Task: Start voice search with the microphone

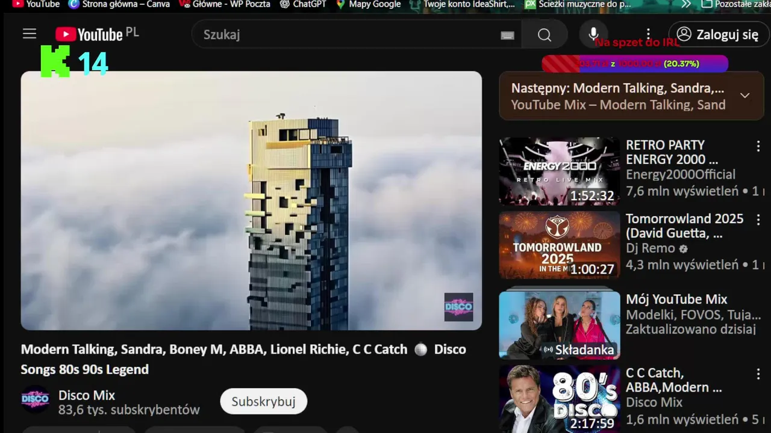Action: [593, 34]
